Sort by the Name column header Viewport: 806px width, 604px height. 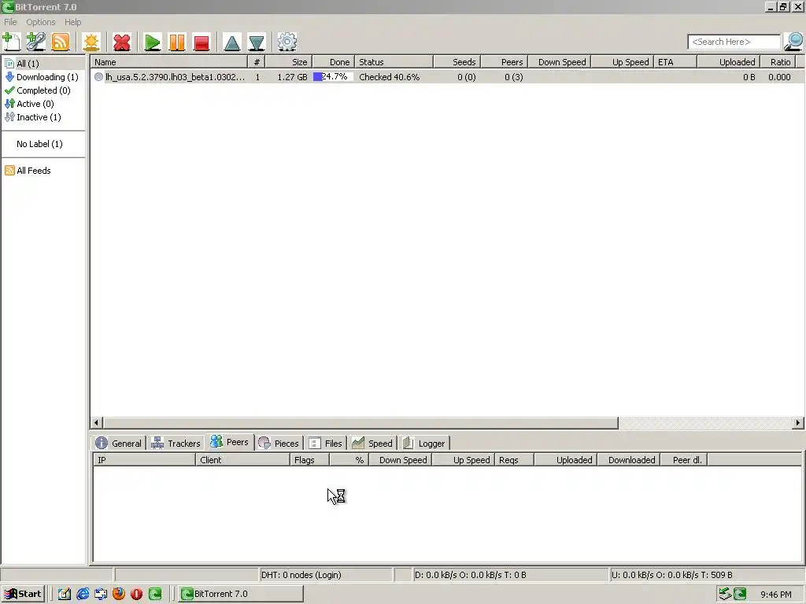(169, 62)
